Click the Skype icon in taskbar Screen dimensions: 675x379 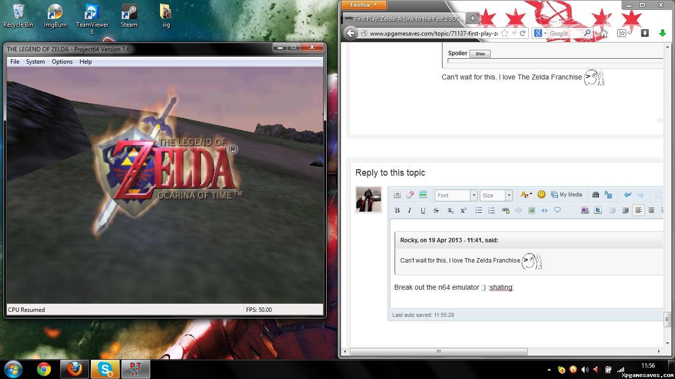coord(105,369)
